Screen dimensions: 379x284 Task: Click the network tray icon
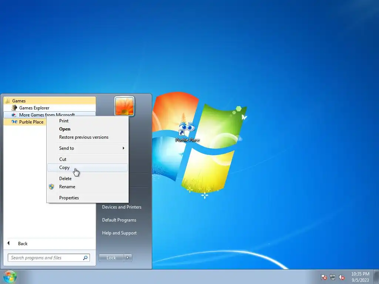coord(333,277)
